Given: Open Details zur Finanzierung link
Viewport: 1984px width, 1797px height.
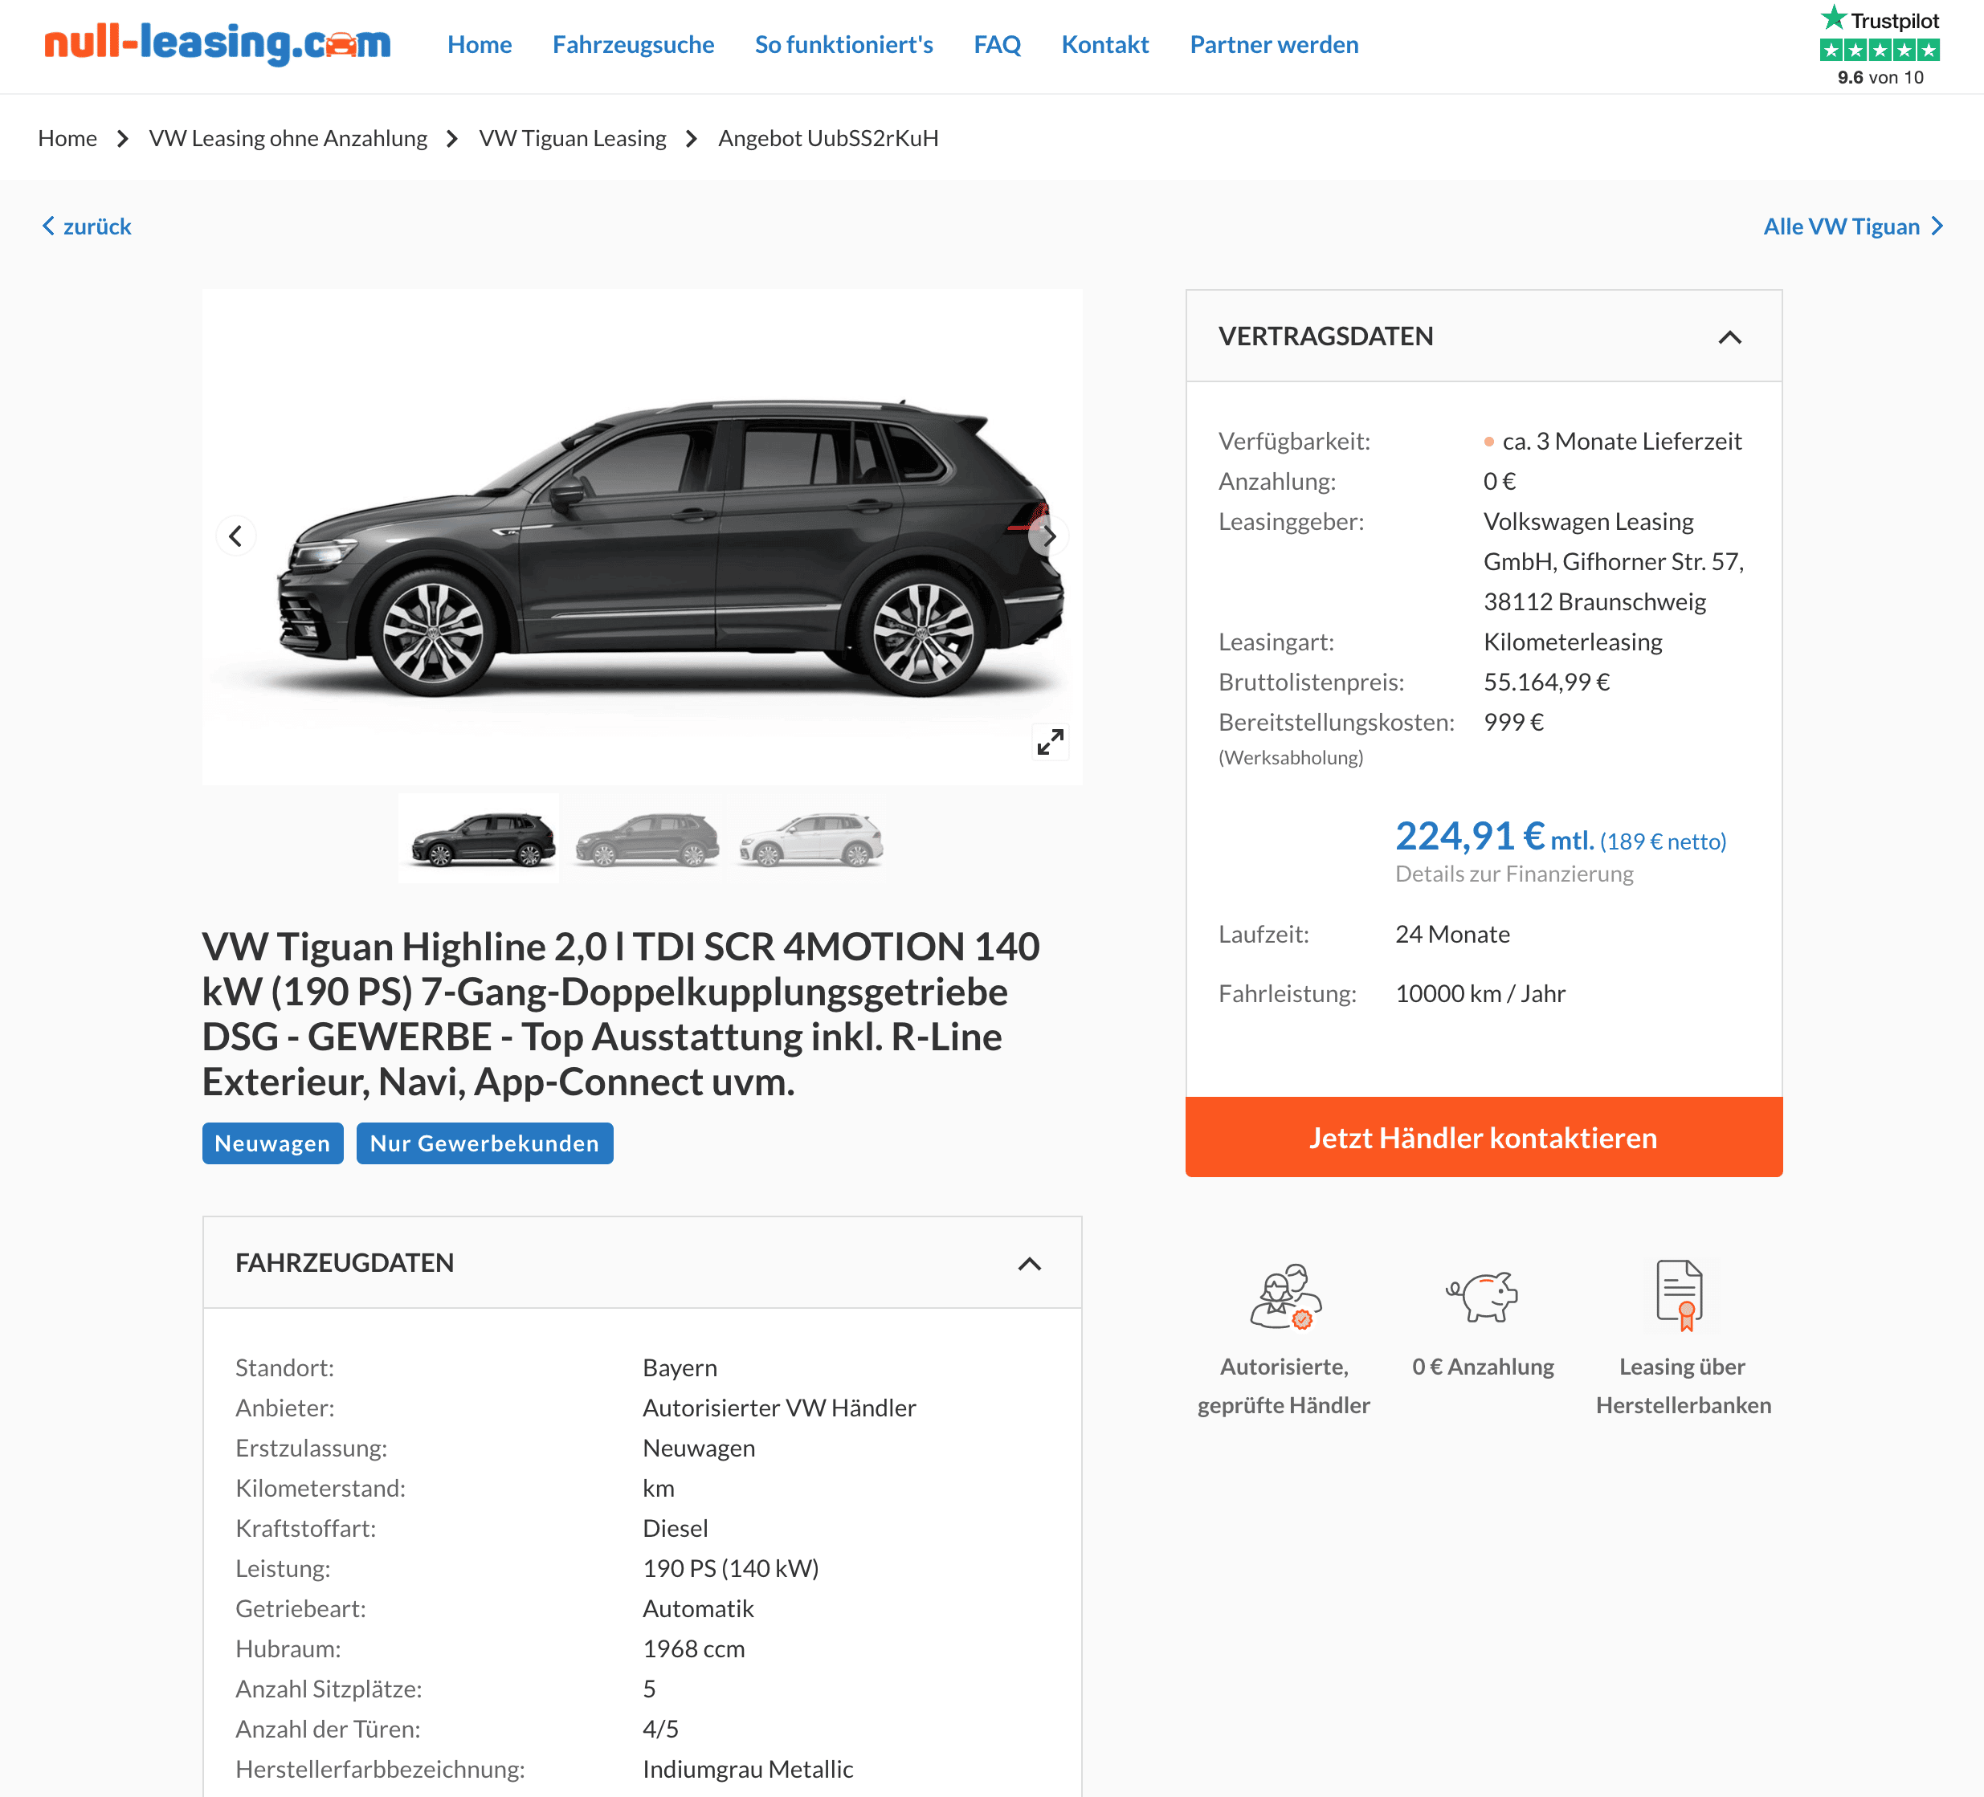Looking at the screenshot, I should tap(1513, 874).
